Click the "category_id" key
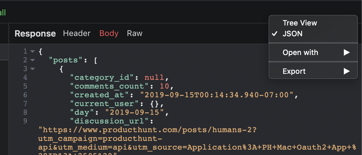Image resolution: width=362 pixels, height=155 pixels. click(x=103, y=77)
